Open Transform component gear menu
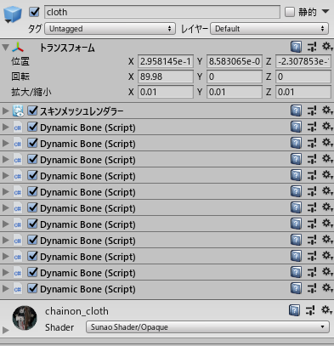 [x=327, y=47]
